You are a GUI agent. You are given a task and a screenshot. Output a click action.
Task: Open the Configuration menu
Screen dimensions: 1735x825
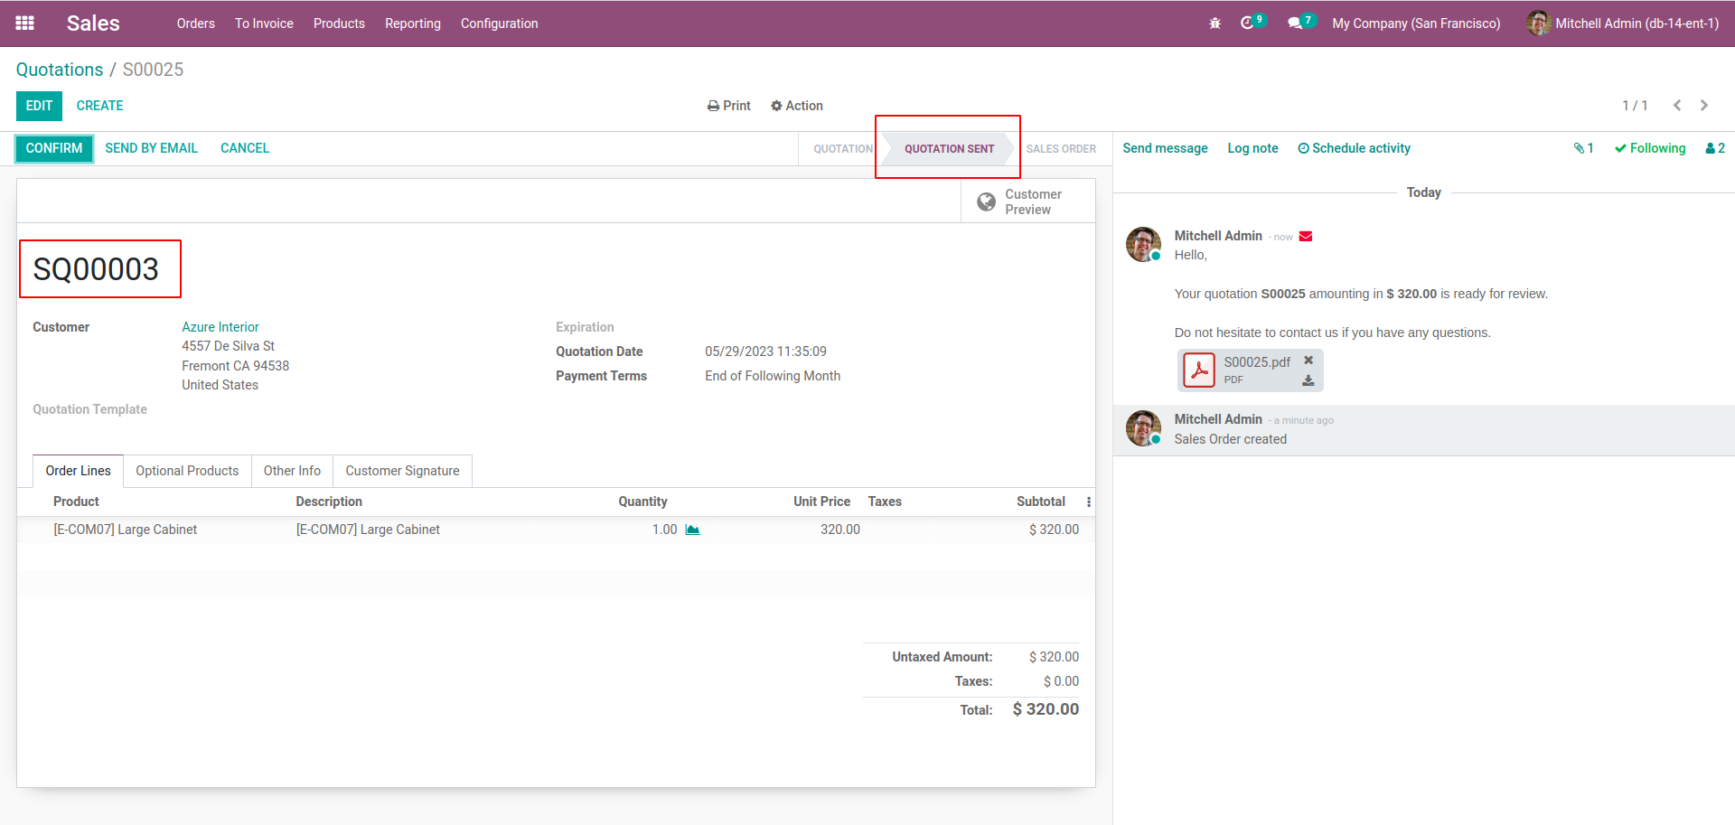coord(500,23)
